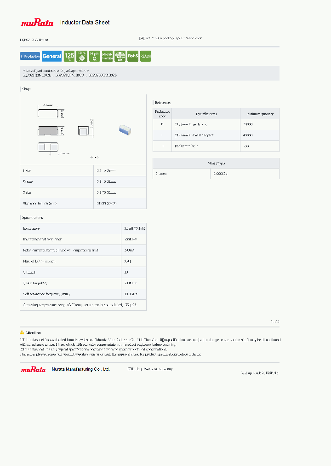Click the Packaging code column header
Image resolution: width=331 pixels, height=466 pixels.
point(162,114)
